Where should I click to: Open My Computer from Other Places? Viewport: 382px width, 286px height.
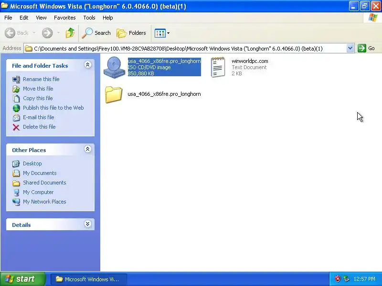pyautogui.click(x=38, y=192)
